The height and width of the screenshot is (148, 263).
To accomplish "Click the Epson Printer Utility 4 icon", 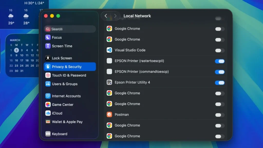I will 109,83.
